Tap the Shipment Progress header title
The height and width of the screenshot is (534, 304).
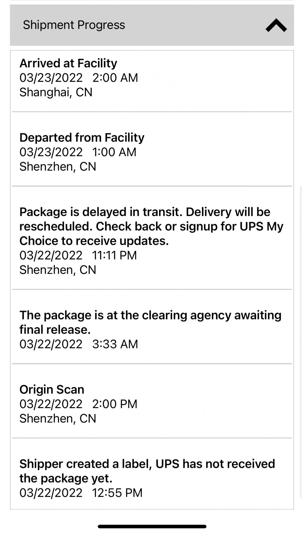[x=74, y=25]
